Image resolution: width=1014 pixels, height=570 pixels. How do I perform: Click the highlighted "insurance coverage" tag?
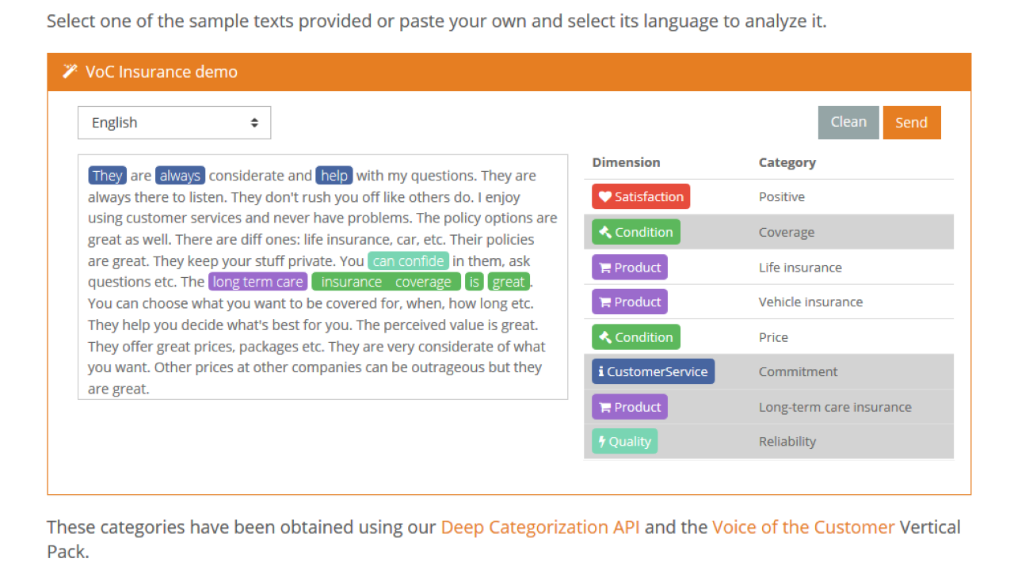point(386,283)
